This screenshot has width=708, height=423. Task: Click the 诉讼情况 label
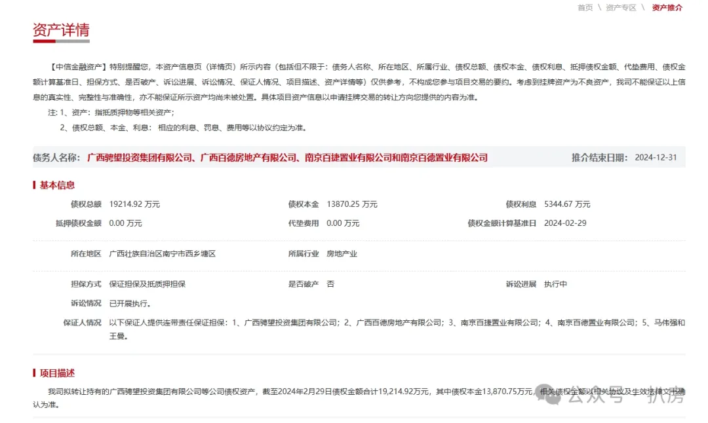86,303
